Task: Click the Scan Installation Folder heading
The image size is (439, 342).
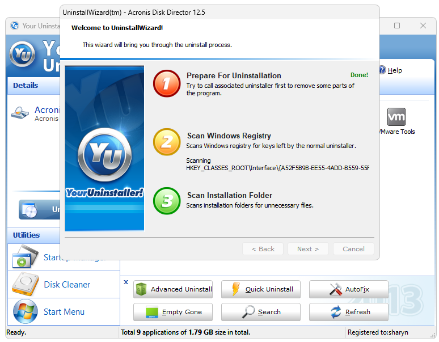Action: pyautogui.click(x=230, y=195)
